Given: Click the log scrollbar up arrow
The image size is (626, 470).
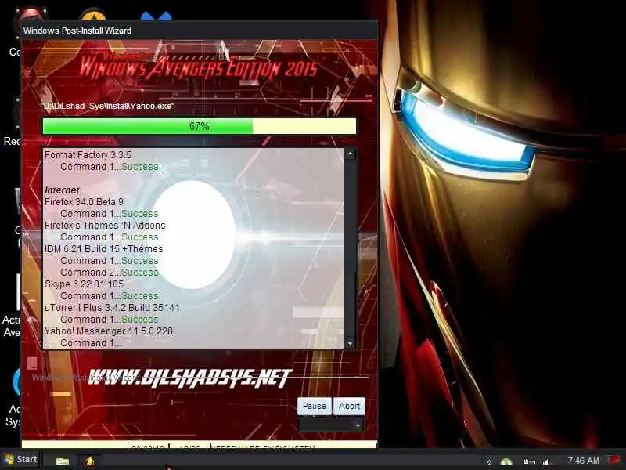Looking at the screenshot, I should point(350,154).
